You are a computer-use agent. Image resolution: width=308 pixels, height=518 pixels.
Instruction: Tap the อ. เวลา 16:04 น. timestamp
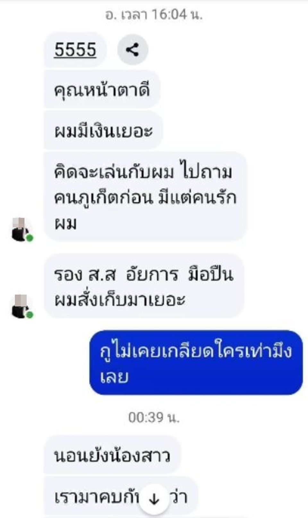tap(154, 14)
